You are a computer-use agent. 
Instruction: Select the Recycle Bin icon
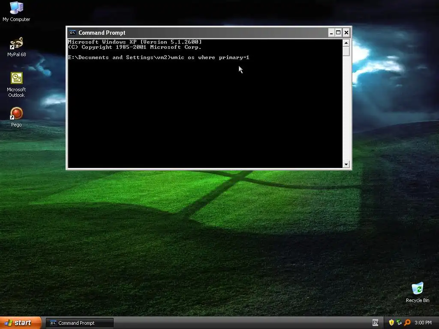pos(418,293)
